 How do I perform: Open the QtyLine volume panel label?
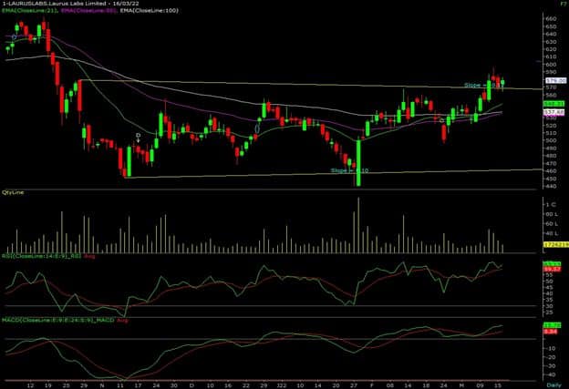pos(14,192)
